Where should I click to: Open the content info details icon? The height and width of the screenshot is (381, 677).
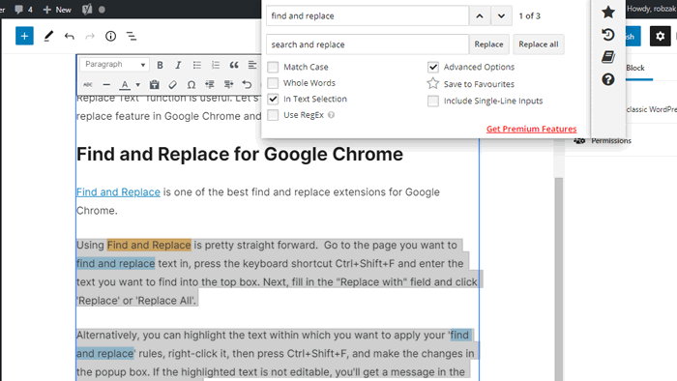(x=110, y=36)
